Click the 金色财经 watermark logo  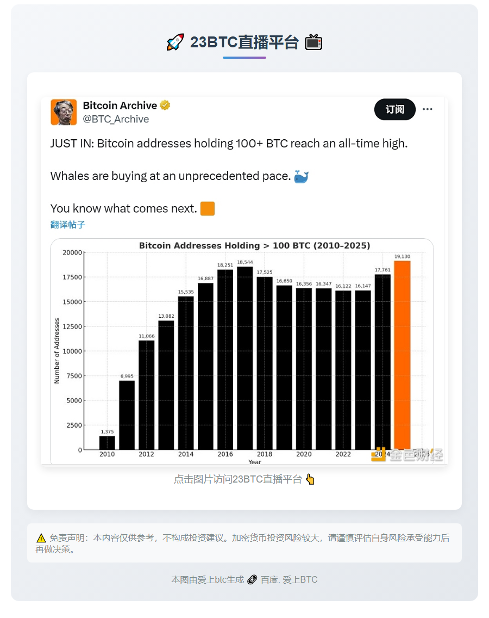tap(407, 455)
